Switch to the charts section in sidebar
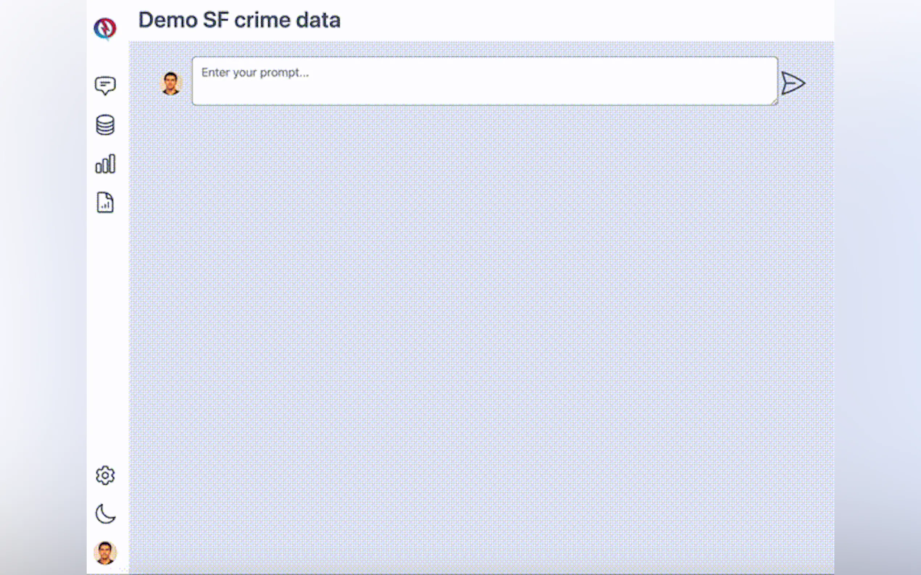Viewport: 921px width, 575px height. click(x=105, y=164)
